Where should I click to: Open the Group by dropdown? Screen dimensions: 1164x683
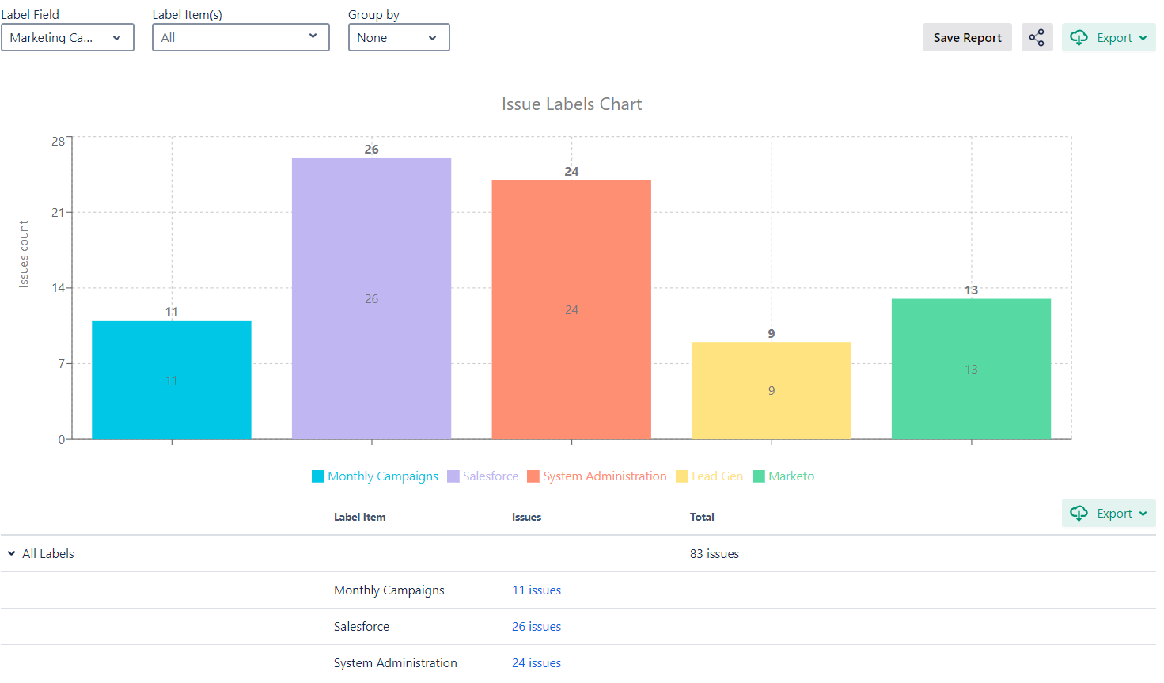coord(399,37)
